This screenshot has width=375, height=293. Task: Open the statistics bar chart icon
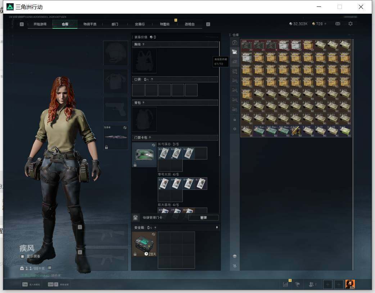pyautogui.click(x=285, y=284)
